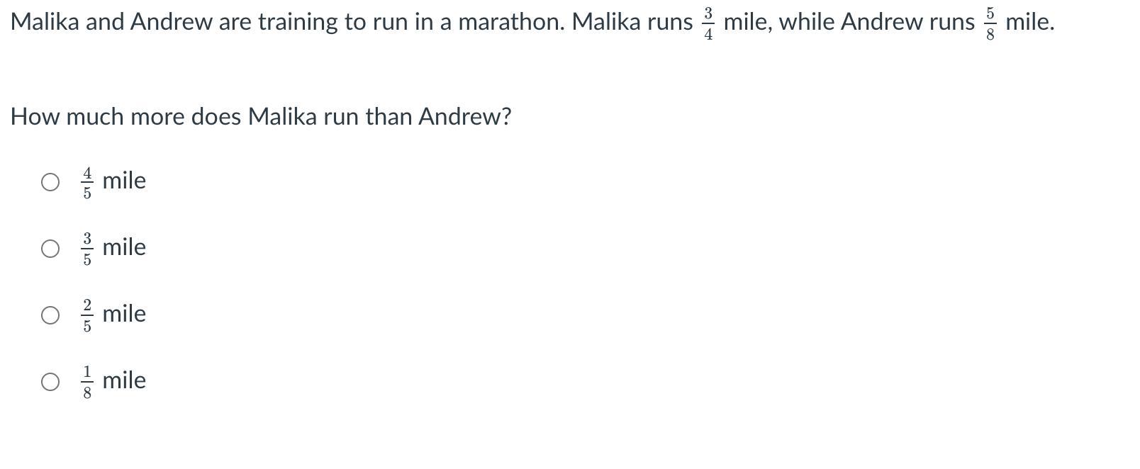
Task: Click 'Andrew?' ending the question line
Action: pos(465,117)
